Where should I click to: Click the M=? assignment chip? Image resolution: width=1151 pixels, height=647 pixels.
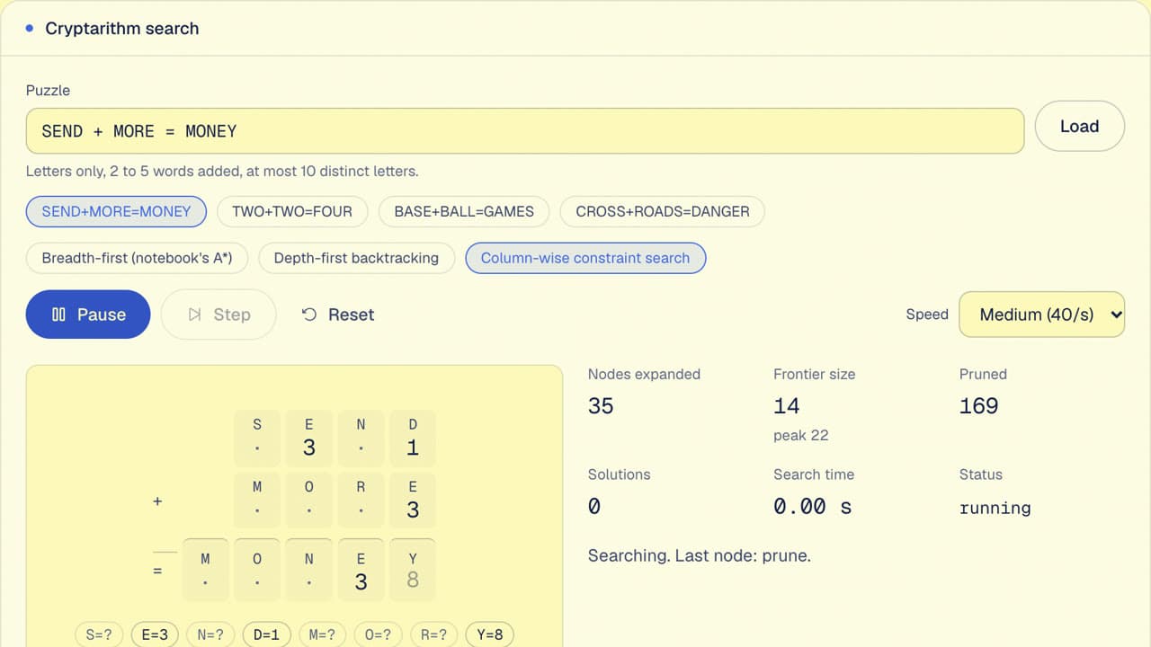(x=322, y=634)
